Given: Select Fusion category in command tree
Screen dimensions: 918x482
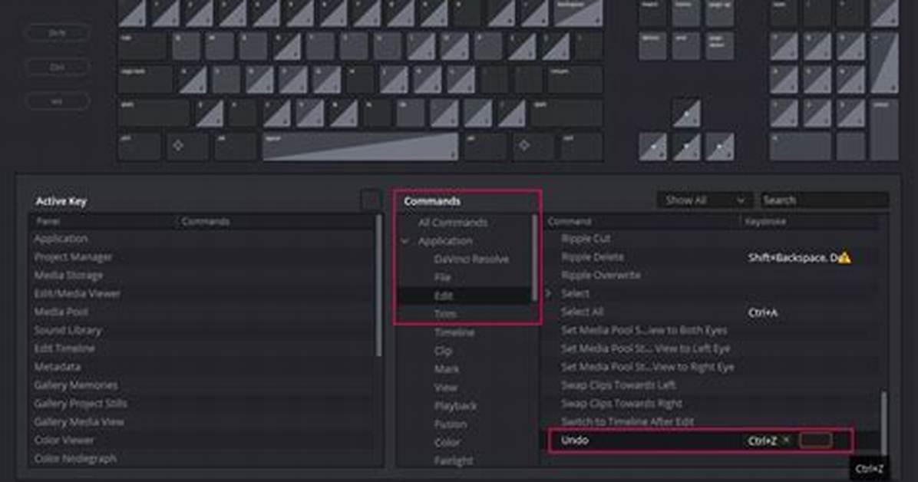Looking at the screenshot, I should [x=451, y=424].
